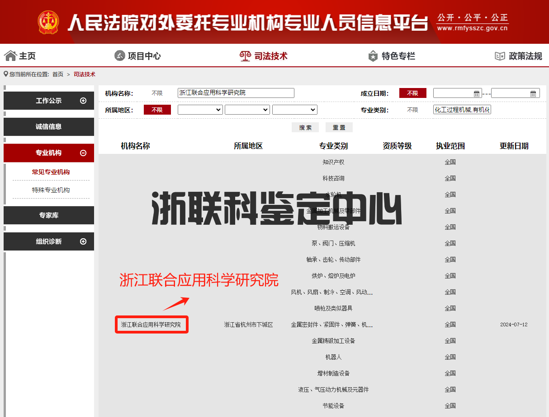Click the 知识产权 category row
This screenshot has width=549, height=417.
point(334,162)
